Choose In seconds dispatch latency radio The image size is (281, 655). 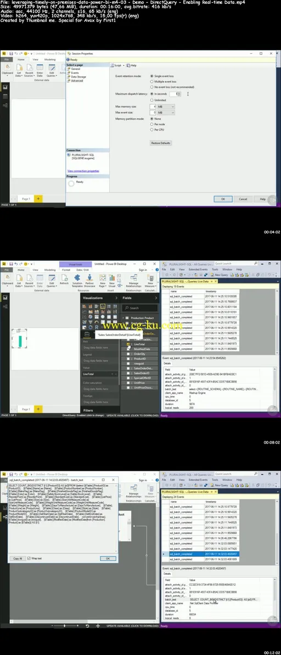pos(151,94)
